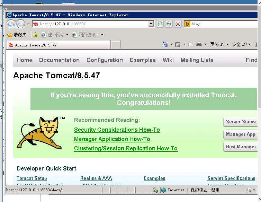
Task: Expand the Home icon dropdown arrow
Action: pos(171,44)
